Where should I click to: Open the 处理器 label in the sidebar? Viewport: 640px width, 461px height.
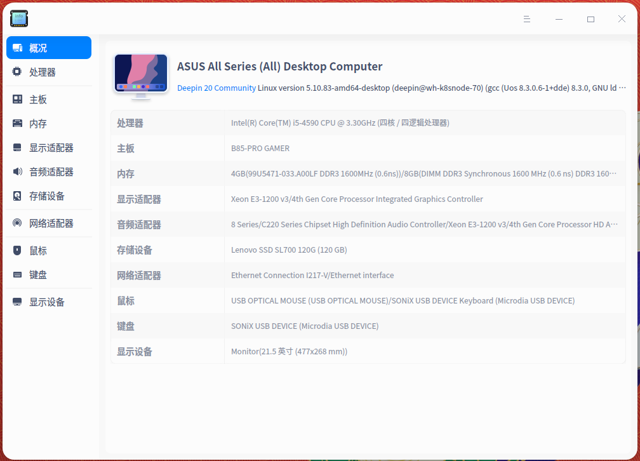click(x=43, y=72)
